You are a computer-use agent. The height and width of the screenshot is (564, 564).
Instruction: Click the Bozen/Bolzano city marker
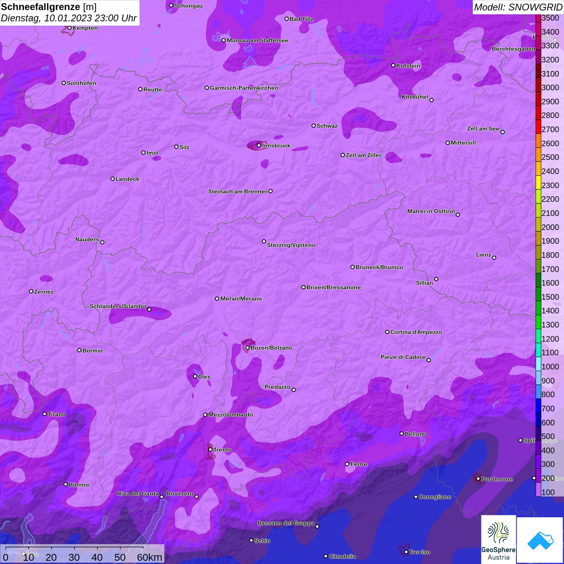247,348
